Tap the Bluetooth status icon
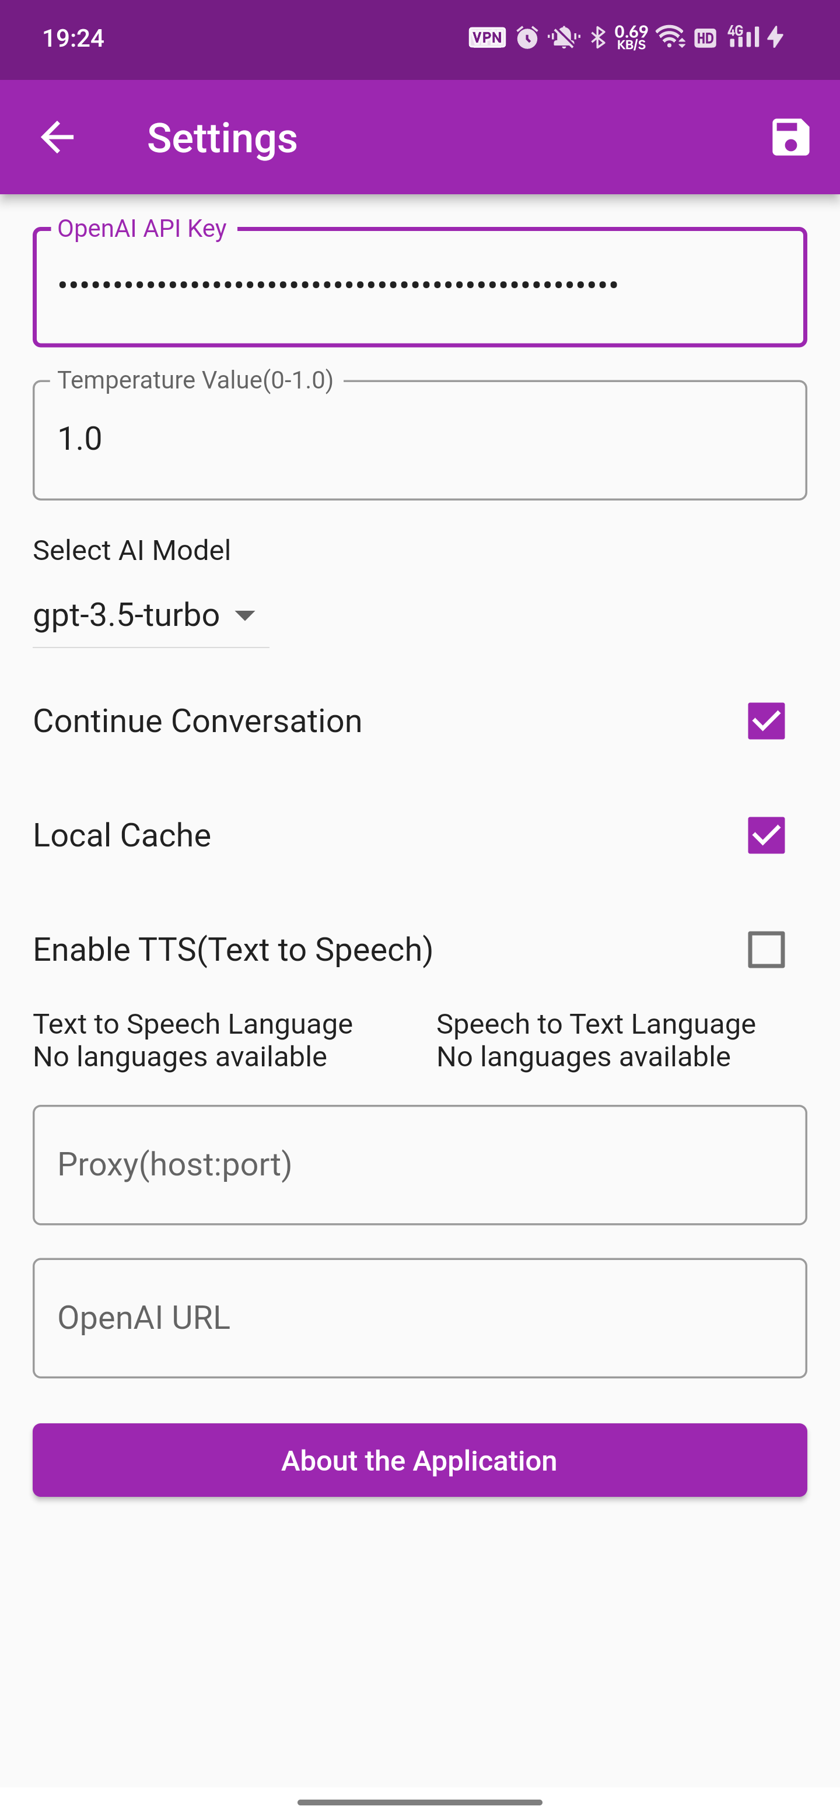The height and width of the screenshot is (1820, 840). pyautogui.click(x=598, y=37)
